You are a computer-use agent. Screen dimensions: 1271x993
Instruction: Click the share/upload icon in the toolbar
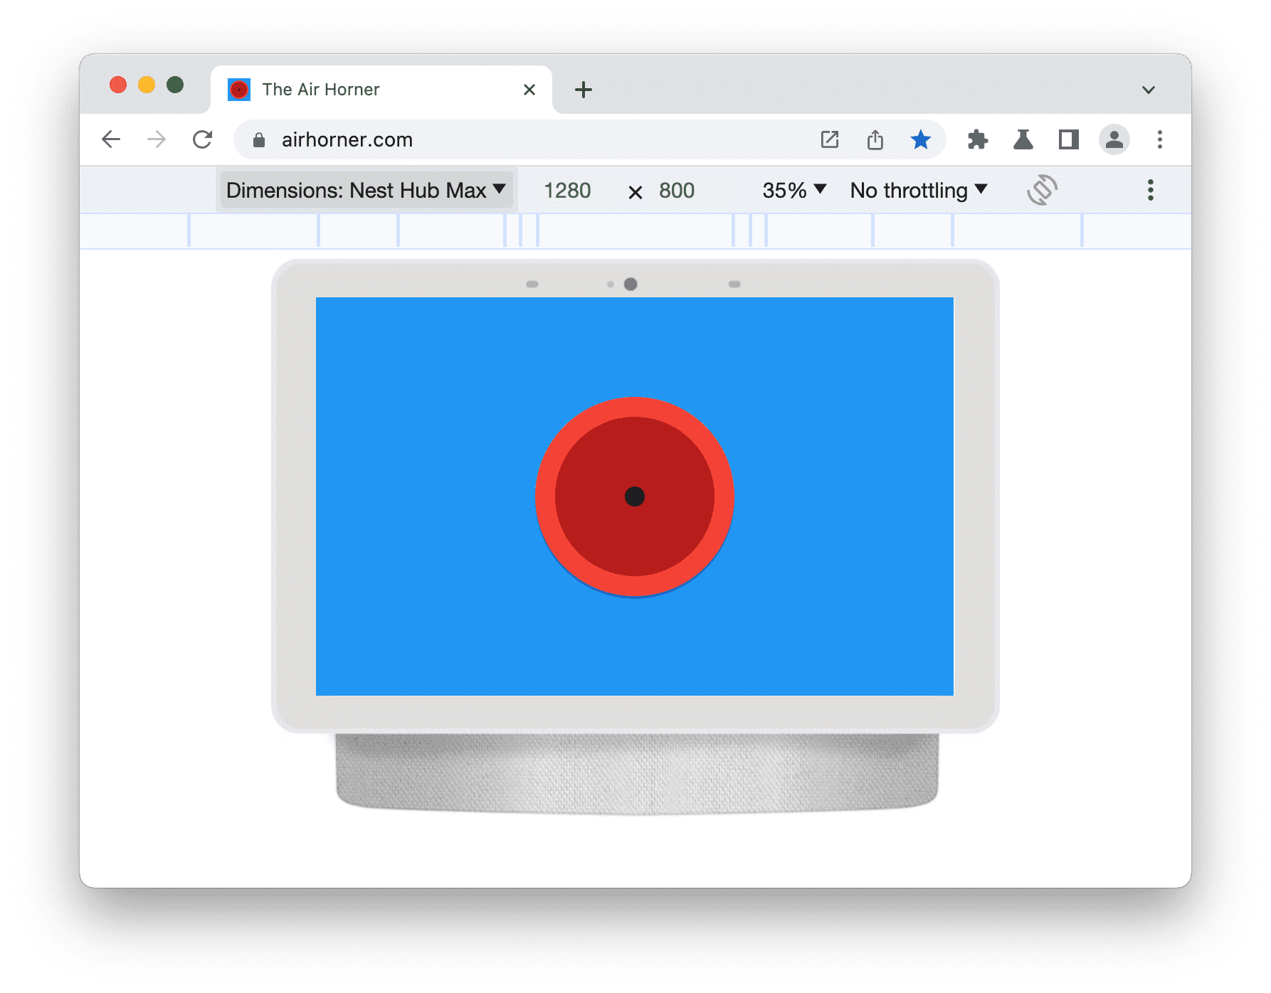pos(875,139)
